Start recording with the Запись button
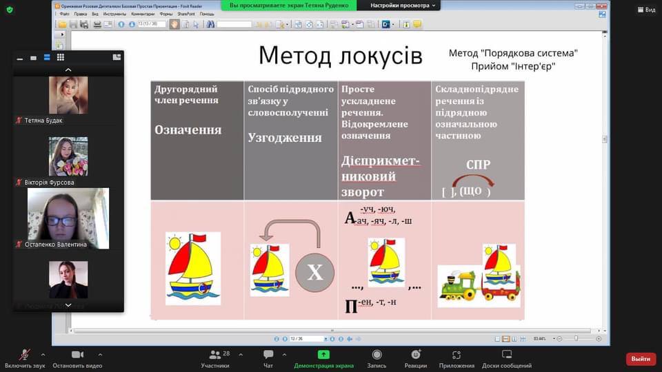Viewport: 662px width, 372px height. [x=377, y=357]
